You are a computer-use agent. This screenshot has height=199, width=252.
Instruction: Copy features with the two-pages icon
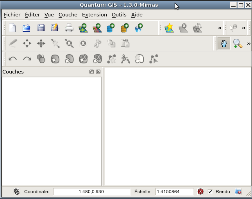tap(111, 43)
